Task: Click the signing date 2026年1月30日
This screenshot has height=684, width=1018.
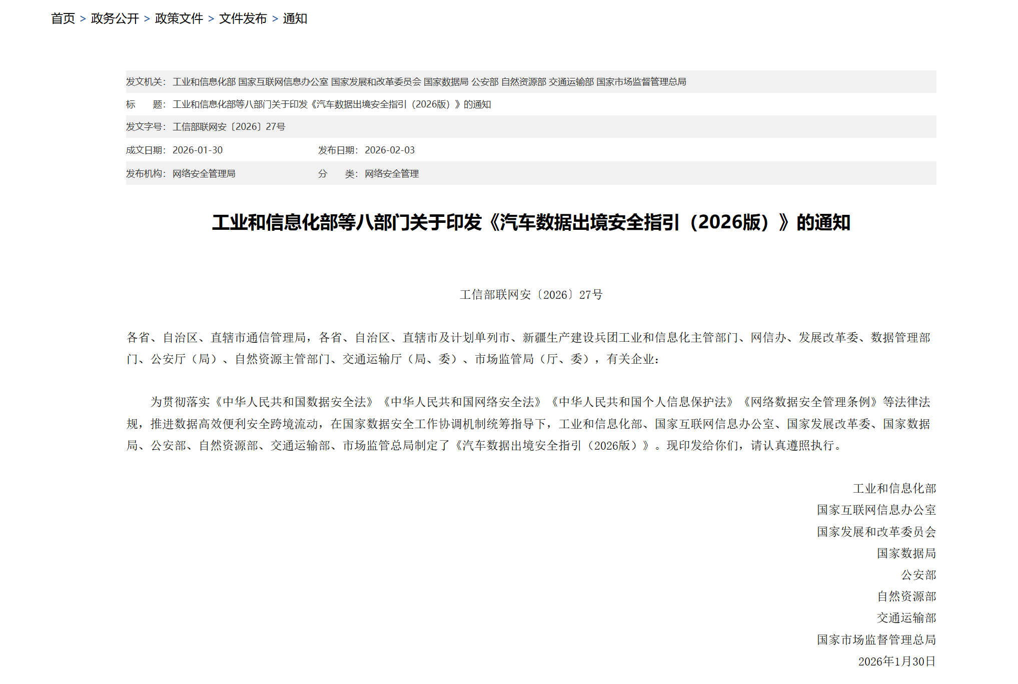Action: (896, 662)
